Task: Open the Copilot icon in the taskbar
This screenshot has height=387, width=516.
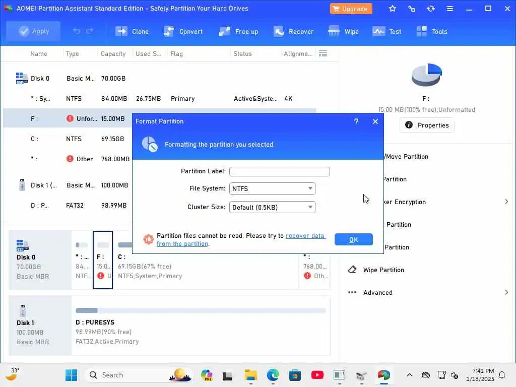Action: pyautogui.click(x=206, y=375)
